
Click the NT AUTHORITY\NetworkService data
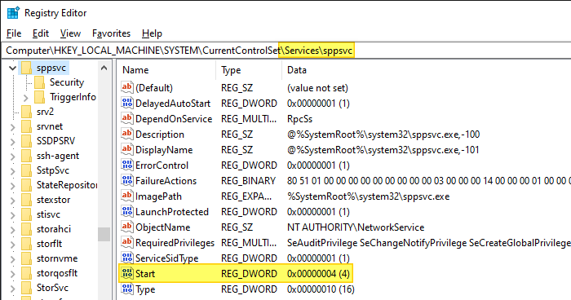[x=356, y=227]
